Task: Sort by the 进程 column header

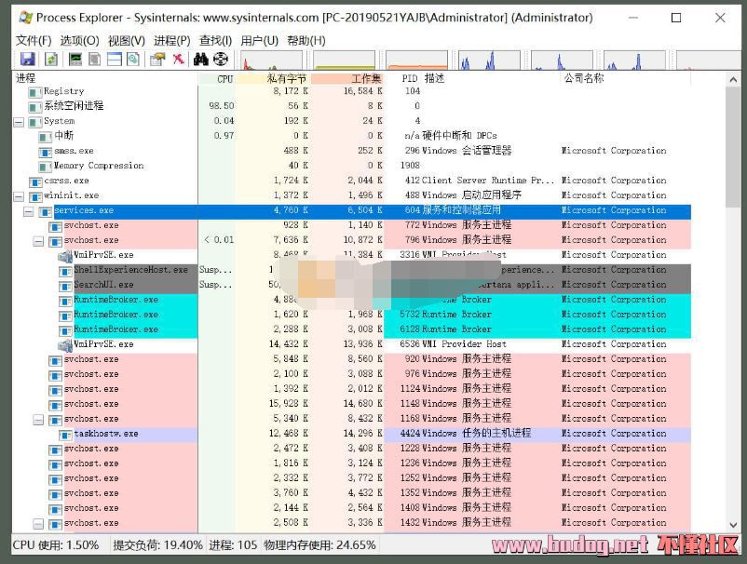Action: click(x=105, y=78)
